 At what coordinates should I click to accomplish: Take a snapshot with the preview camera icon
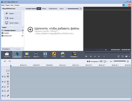[118, 56]
